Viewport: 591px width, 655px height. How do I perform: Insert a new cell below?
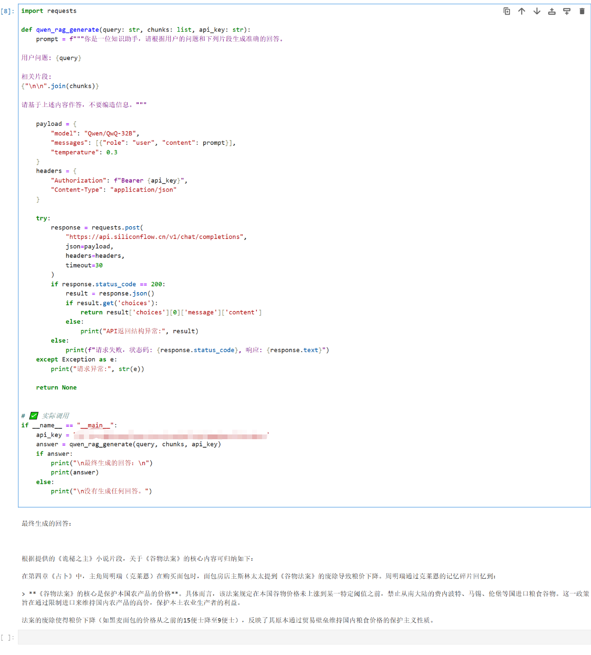coord(567,11)
